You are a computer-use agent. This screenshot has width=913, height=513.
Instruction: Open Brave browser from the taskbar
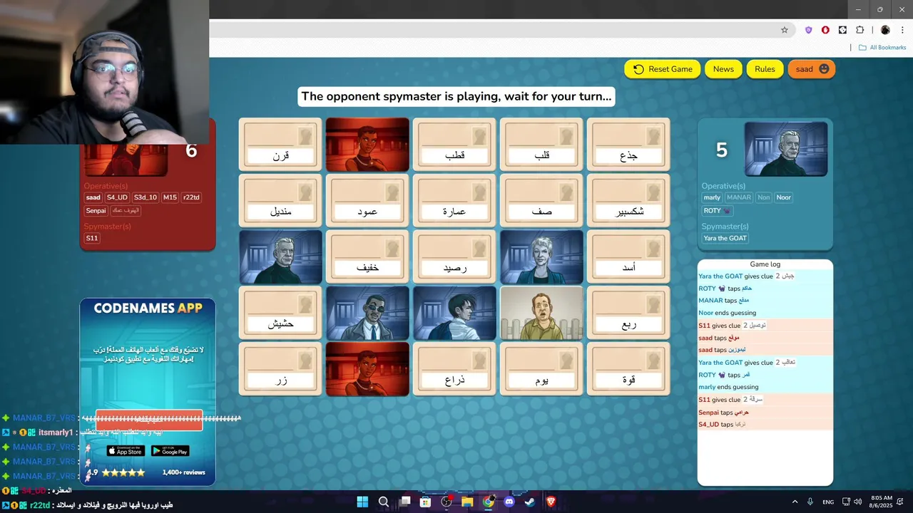tap(551, 502)
